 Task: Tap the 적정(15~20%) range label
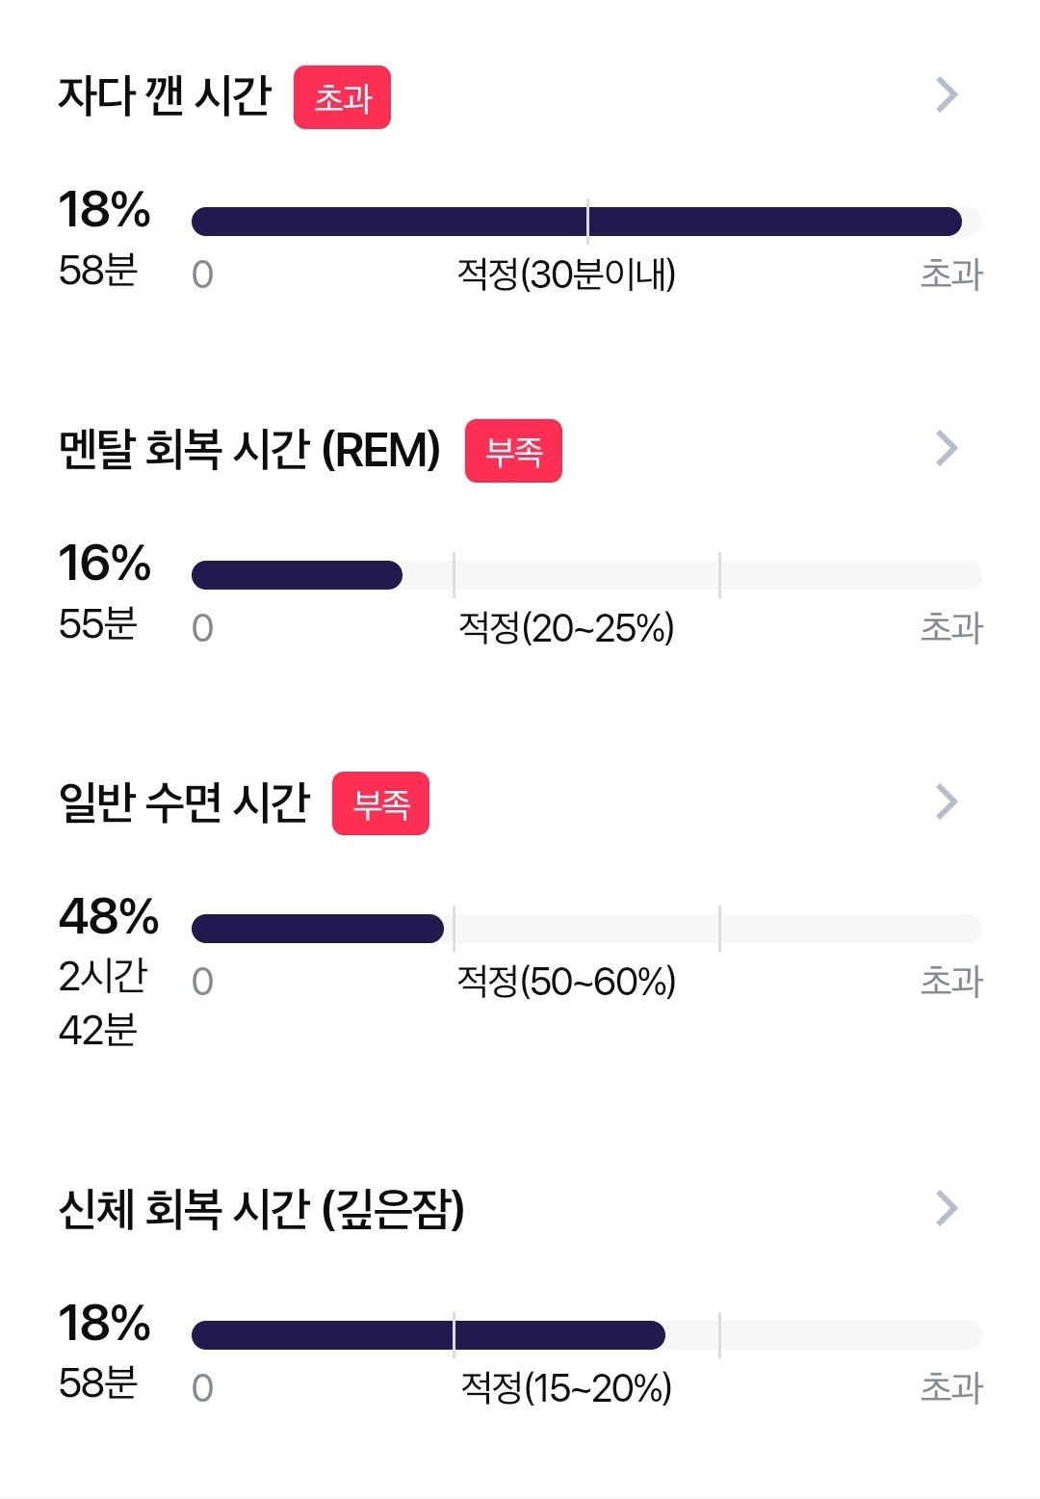click(566, 1388)
